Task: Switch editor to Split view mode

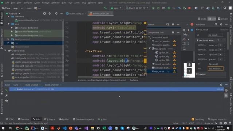Action: pos(212,19)
